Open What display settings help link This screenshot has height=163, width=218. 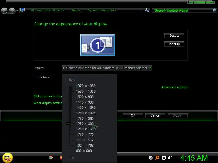(48, 103)
